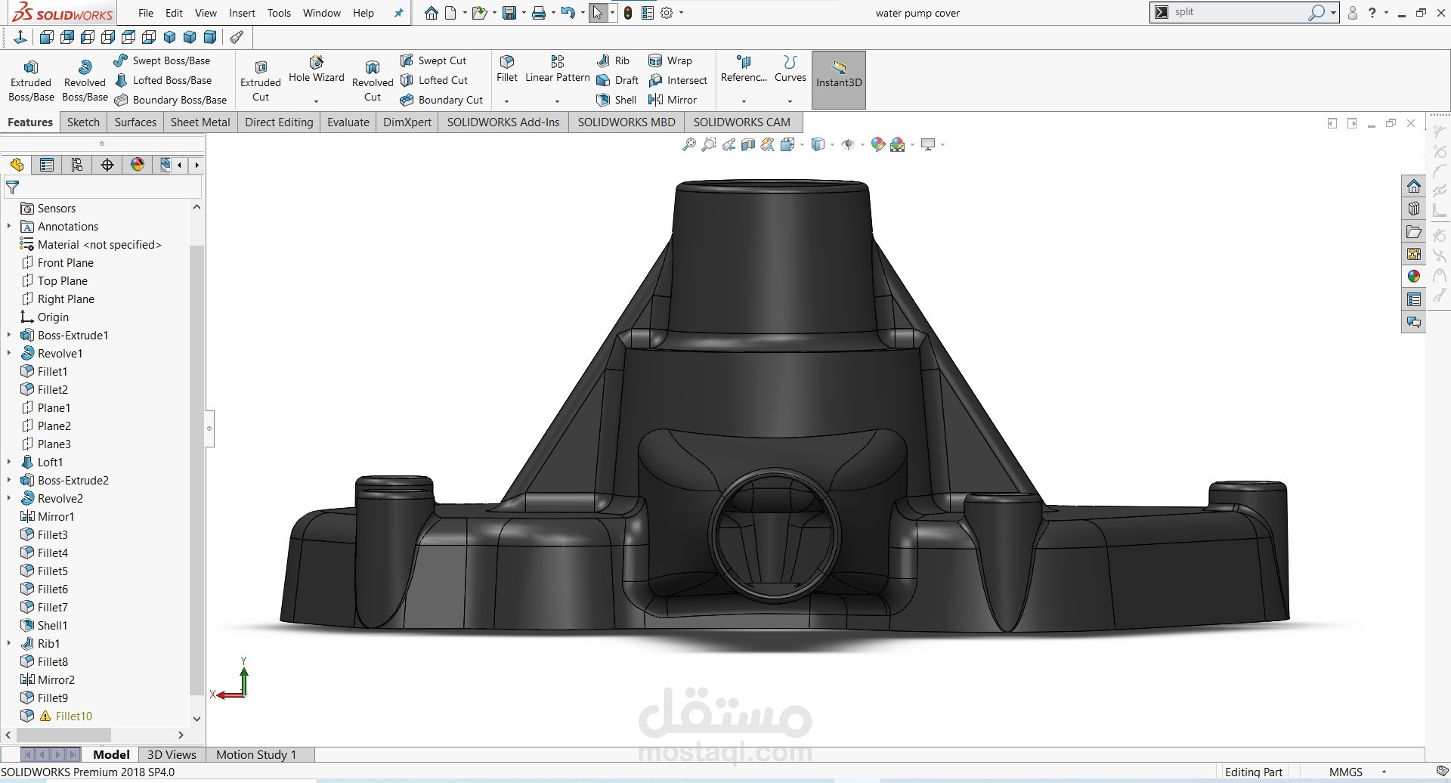Open the Tools menu
The width and height of the screenshot is (1451, 783).
pyautogui.click(x=279, y=13)
